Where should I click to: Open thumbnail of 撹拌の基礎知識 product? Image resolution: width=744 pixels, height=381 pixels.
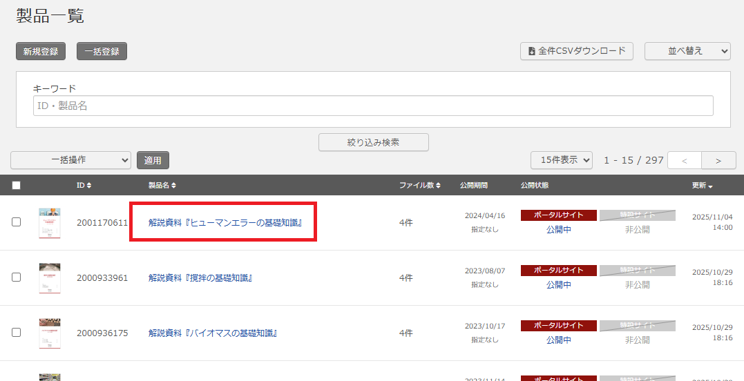click(x=50, y=277)
